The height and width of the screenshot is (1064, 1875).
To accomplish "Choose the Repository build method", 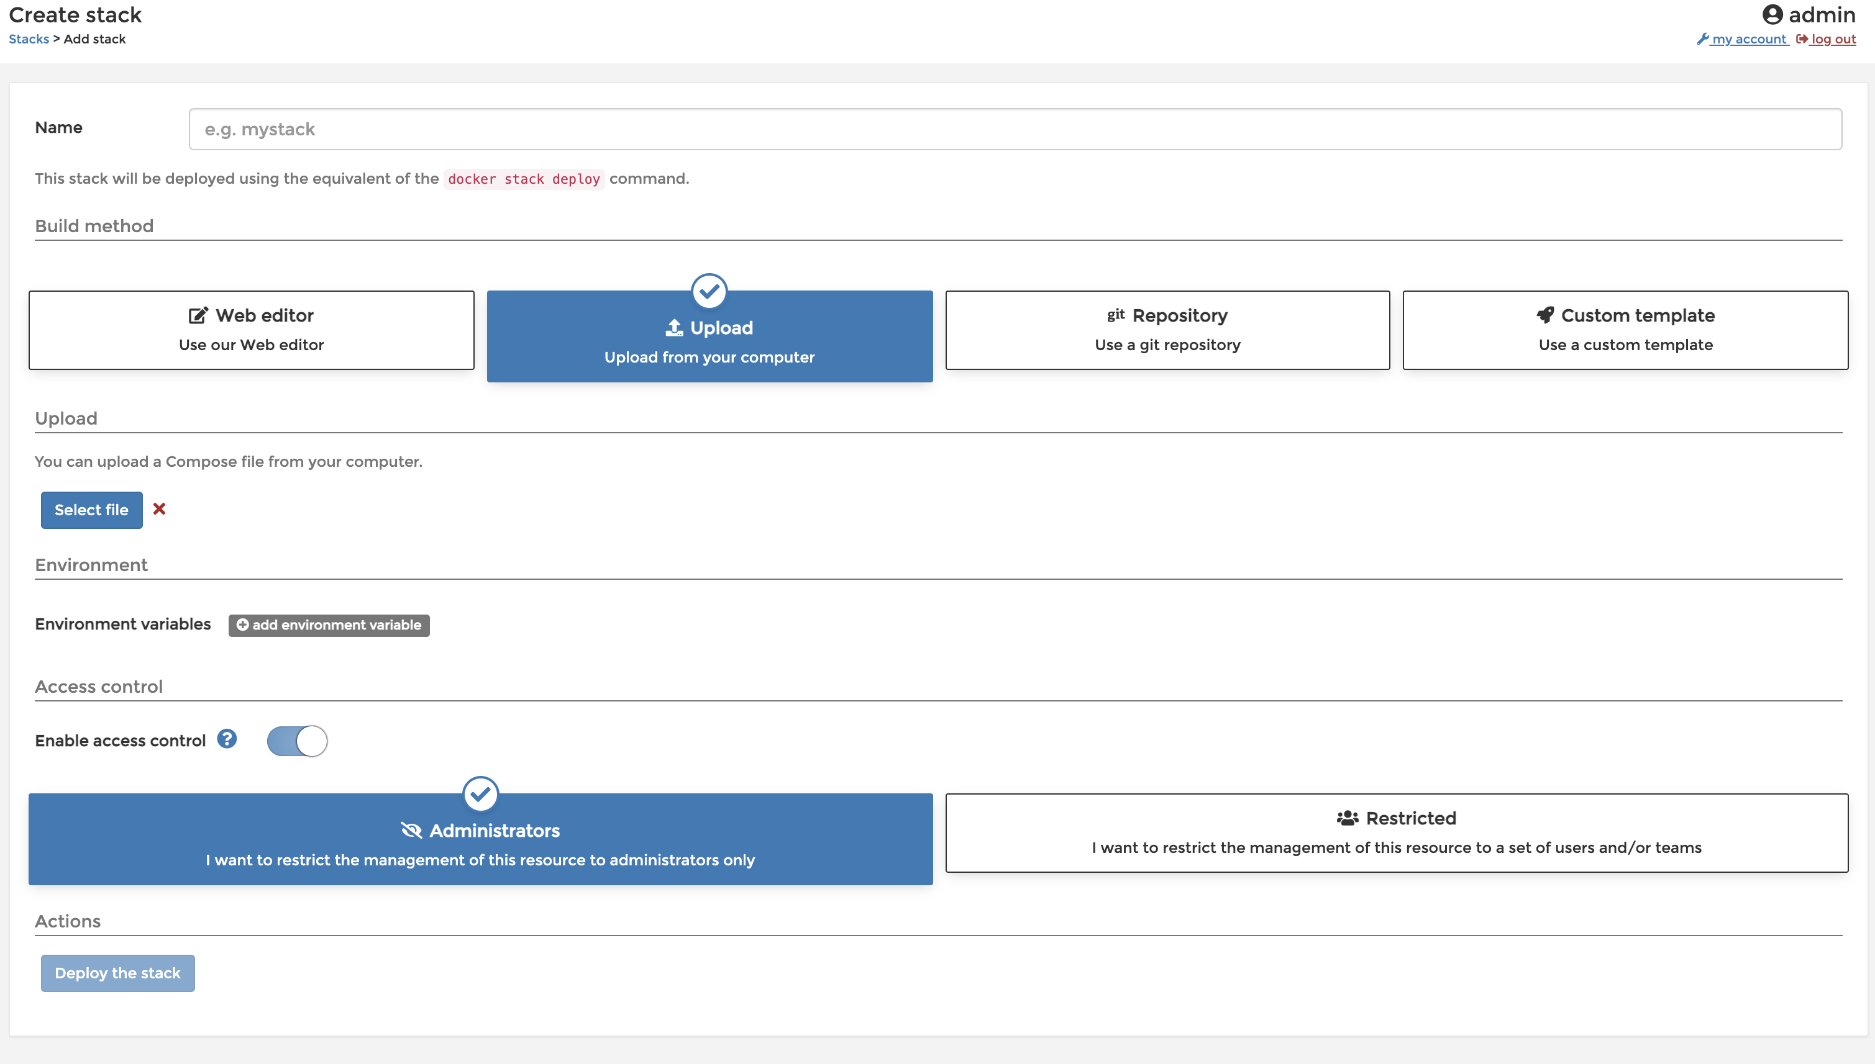I will 1167,330.
